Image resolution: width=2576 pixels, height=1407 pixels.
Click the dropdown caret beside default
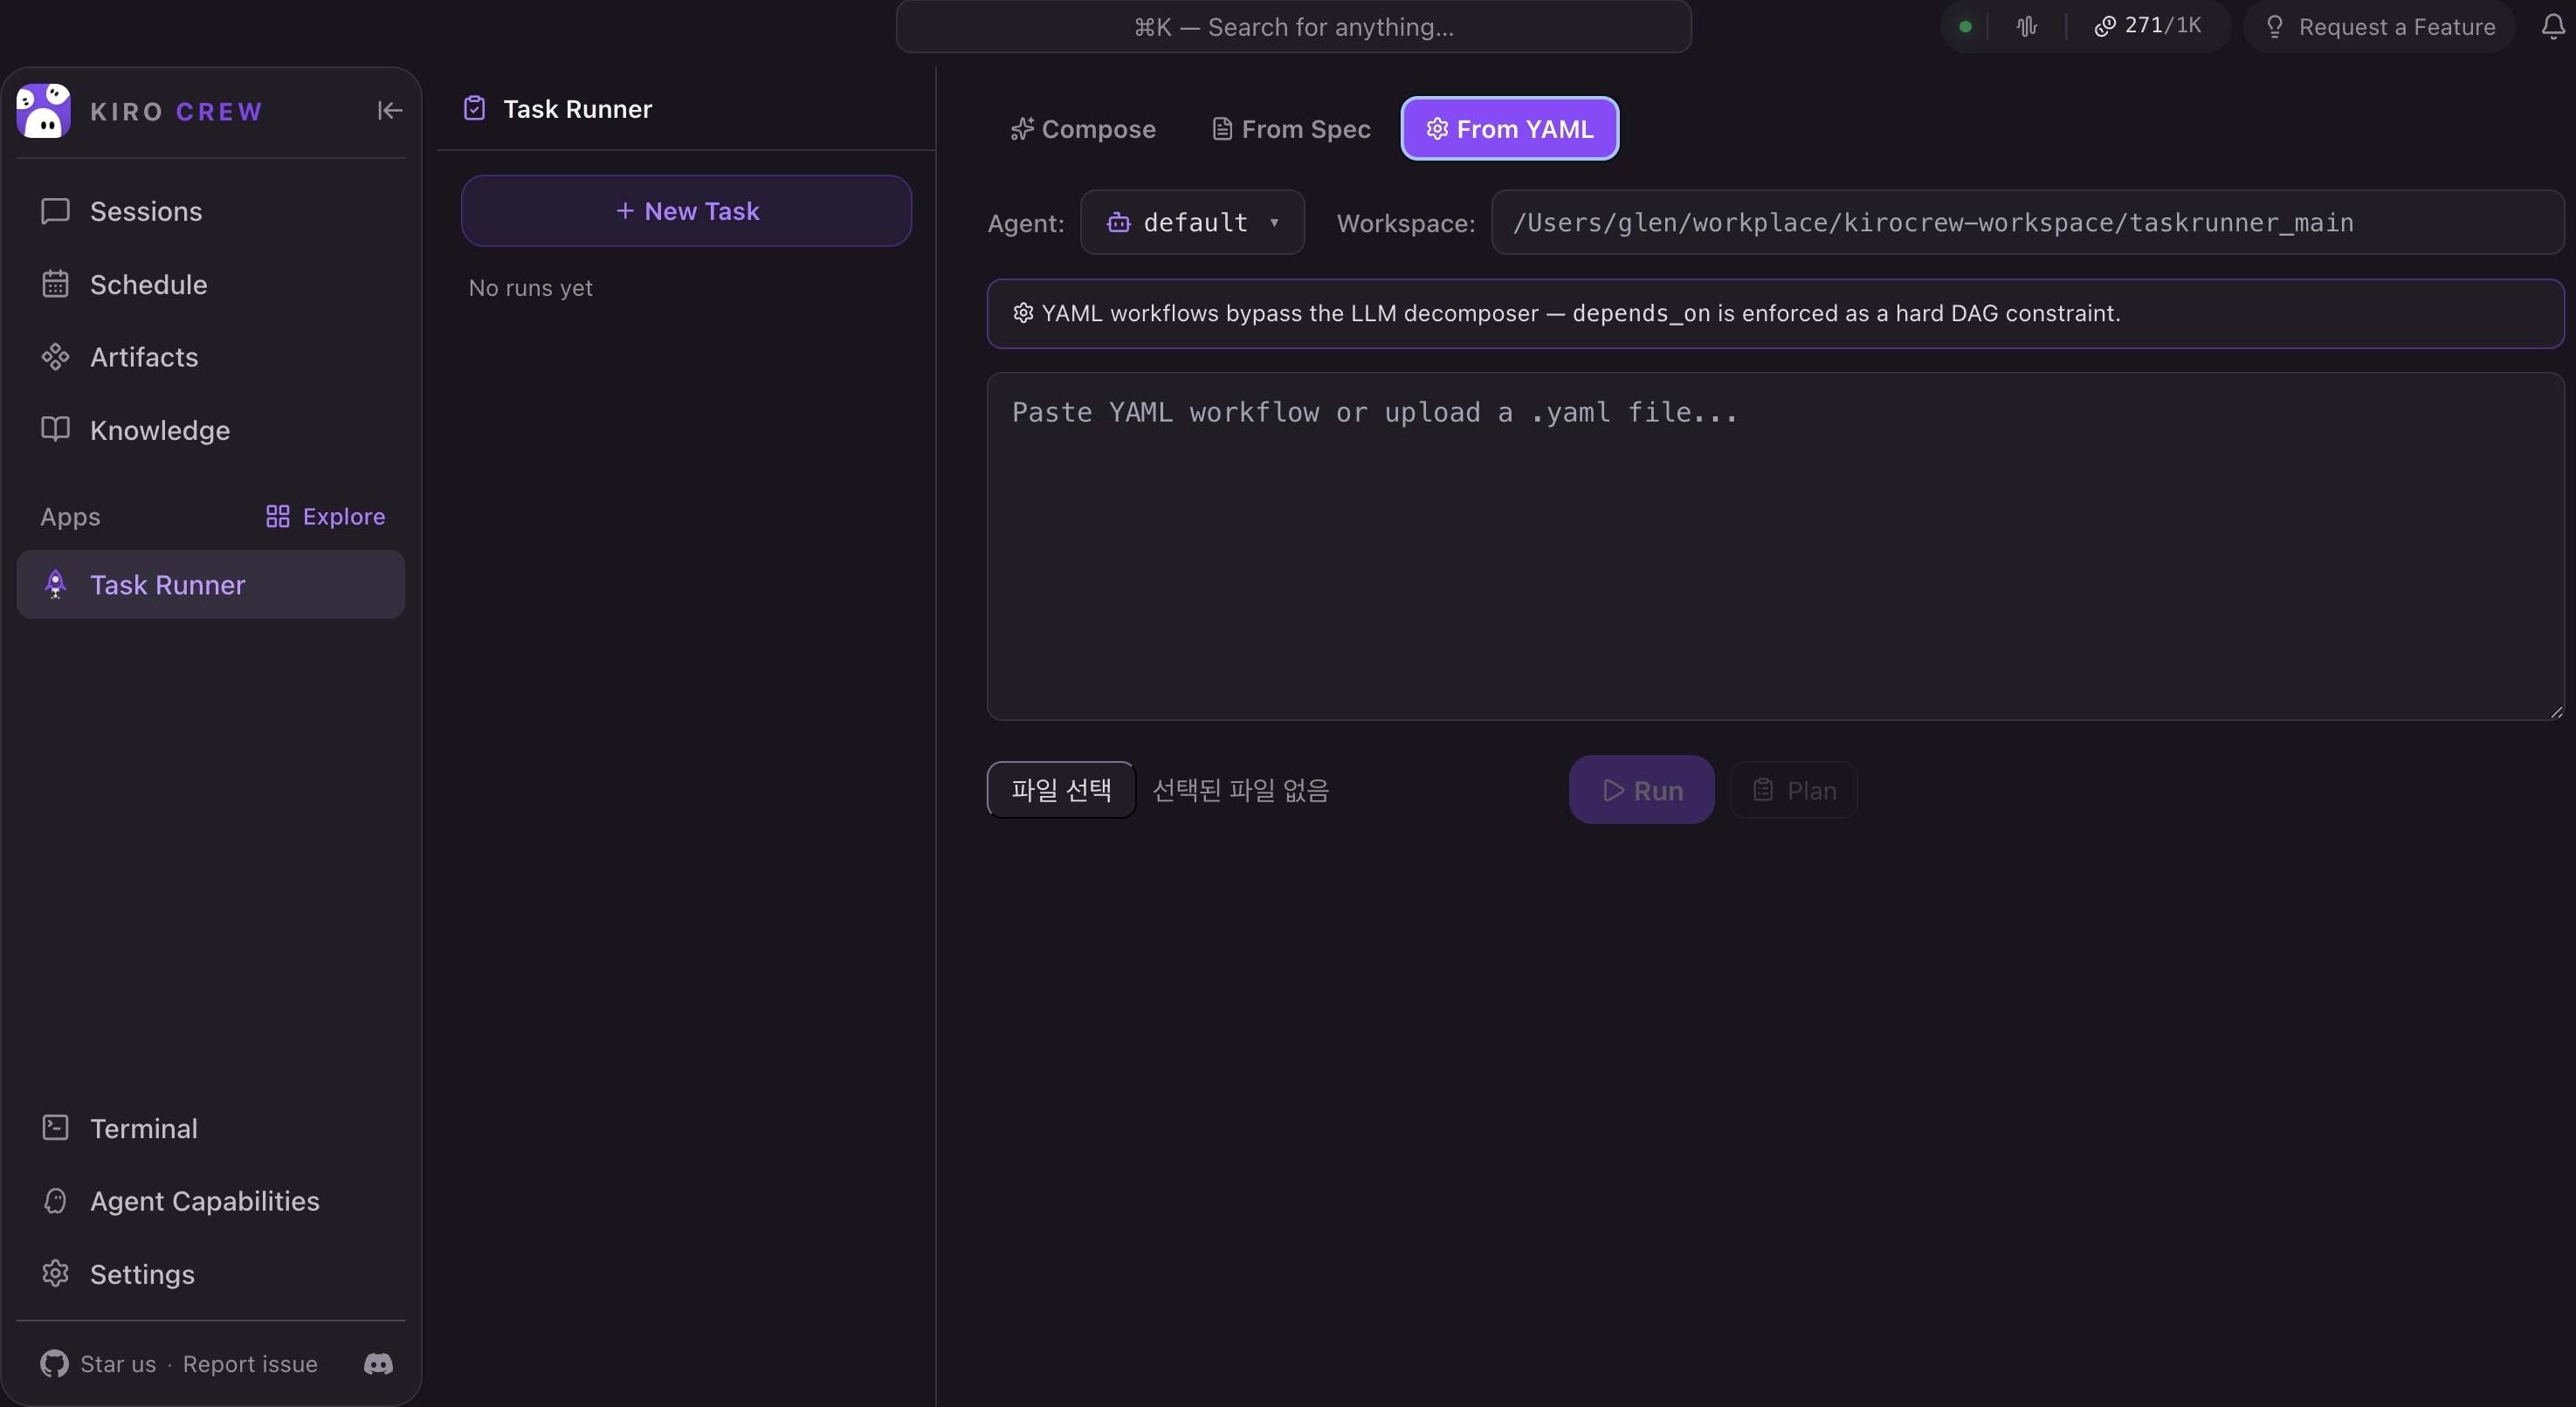(x=1274, y=223)
